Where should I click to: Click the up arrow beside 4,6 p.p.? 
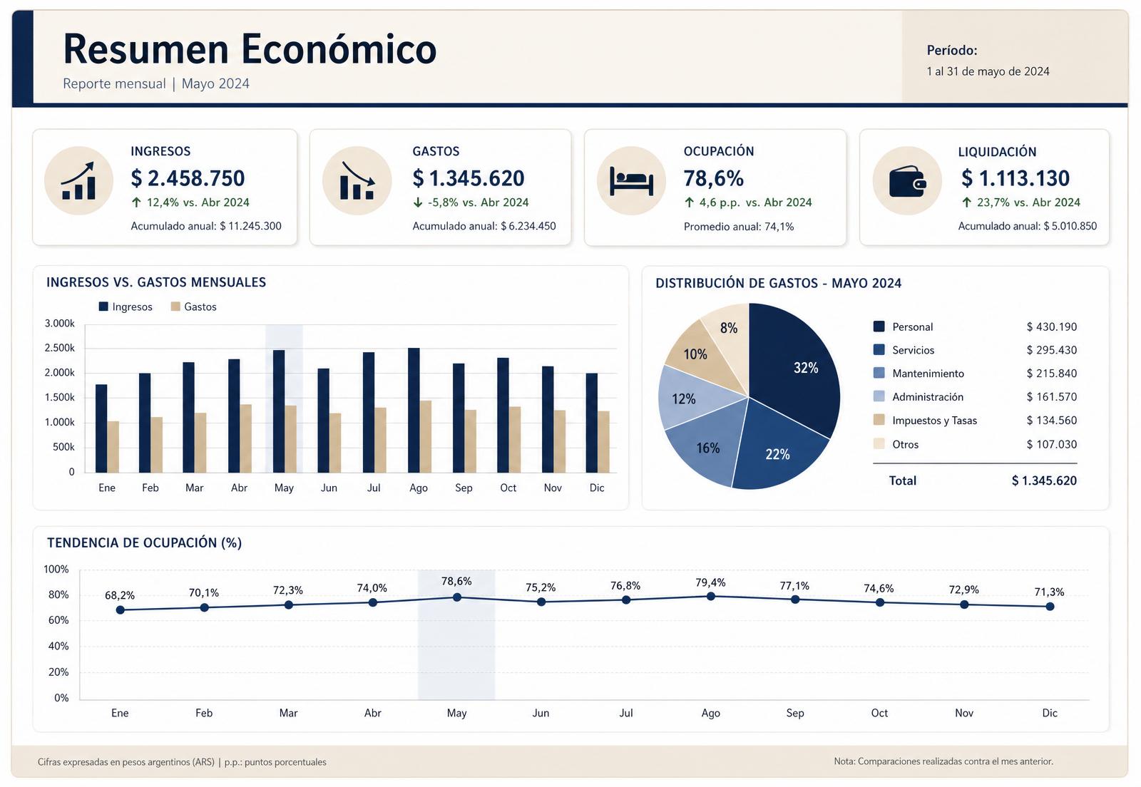pyautogui.click(x=689, y=202)
